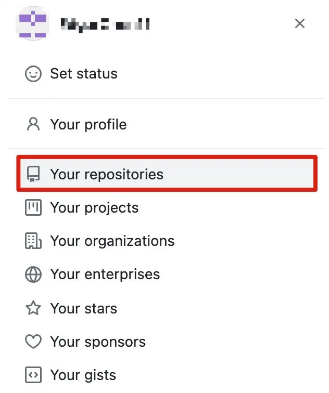Click the sponsors heart icon
Viewport: 329px width, 393px height.
33,342
